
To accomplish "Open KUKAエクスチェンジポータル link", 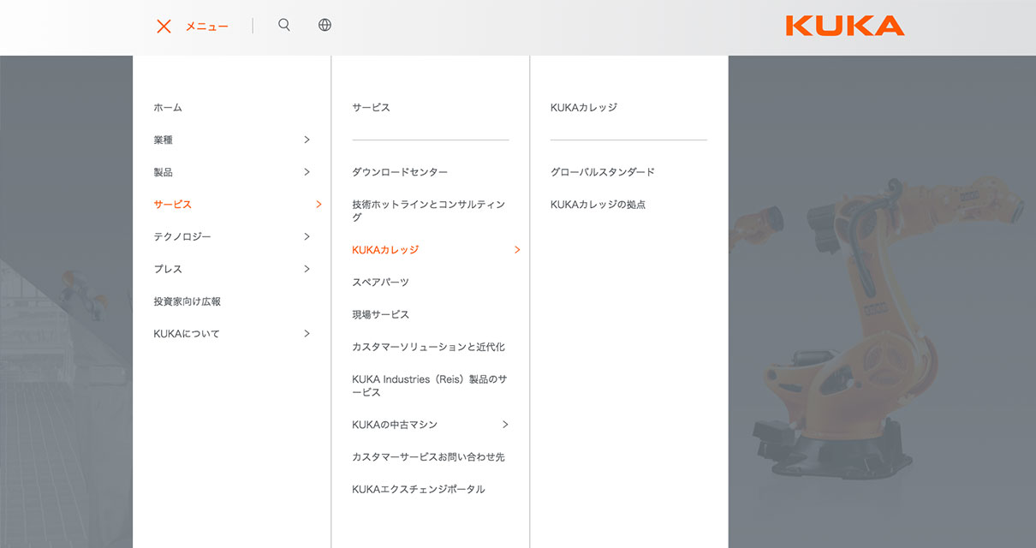I will click(x=418, y=490).
